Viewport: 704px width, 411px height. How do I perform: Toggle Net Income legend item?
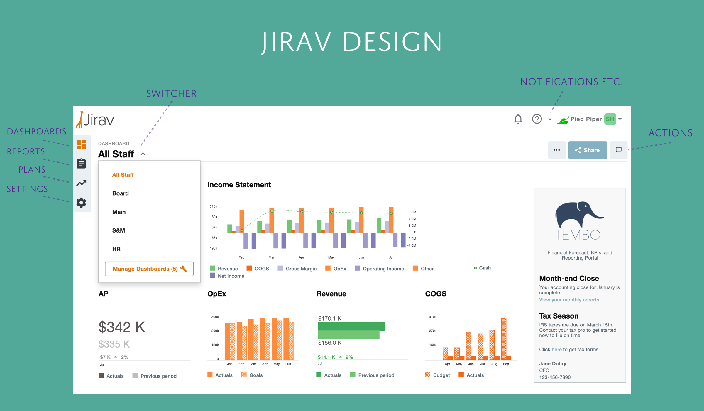[227, 276]
